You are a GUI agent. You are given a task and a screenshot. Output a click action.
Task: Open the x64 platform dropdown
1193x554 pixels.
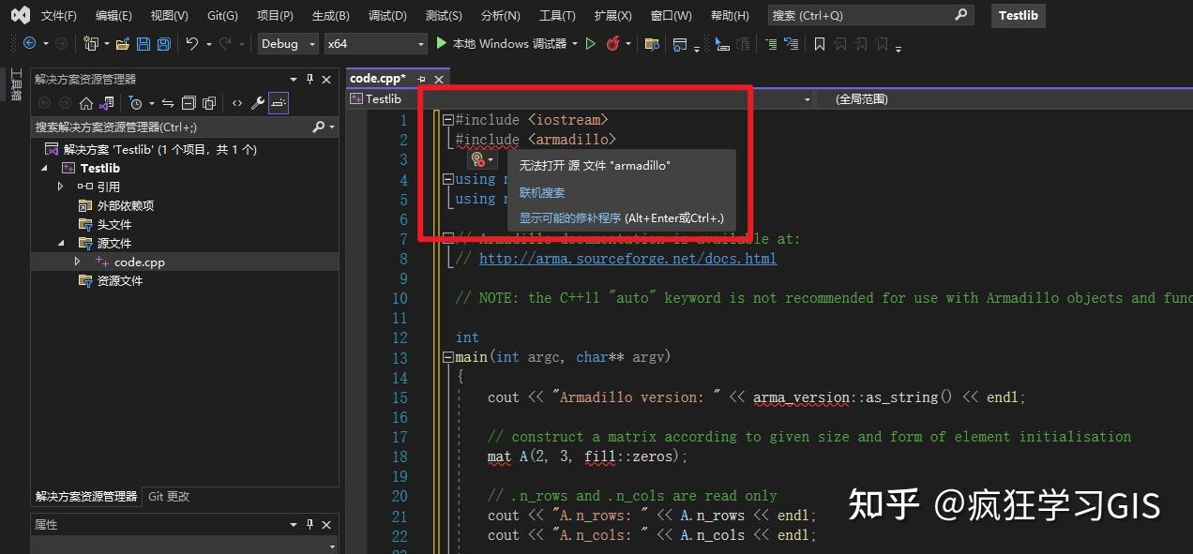(x=375, y=44)
